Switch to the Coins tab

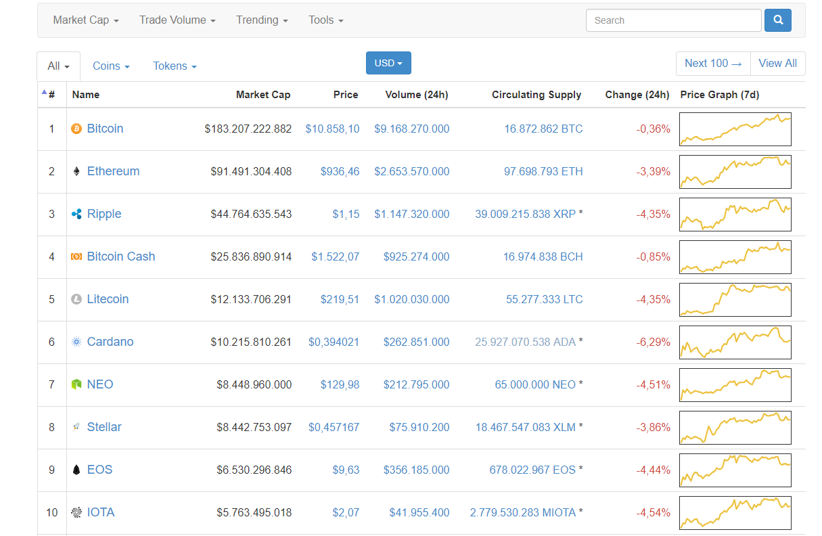pos(111,66)
